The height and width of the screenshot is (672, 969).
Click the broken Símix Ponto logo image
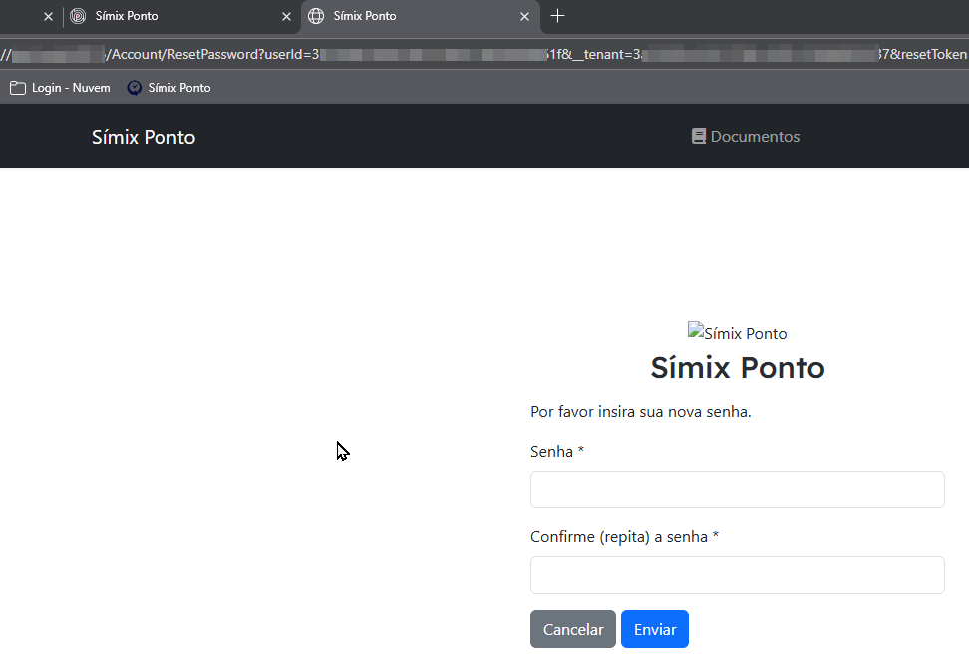[x=738, y=333]
